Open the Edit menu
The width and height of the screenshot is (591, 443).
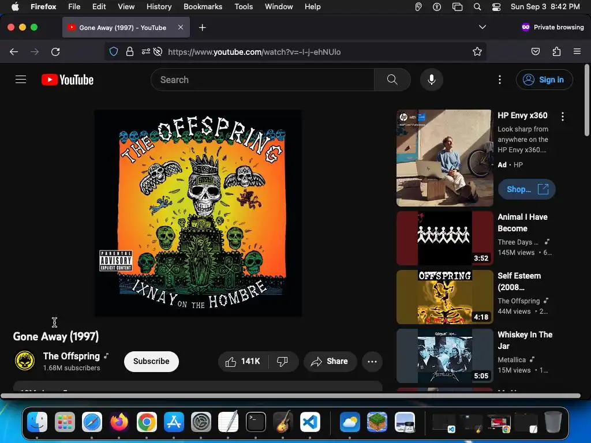99,7
